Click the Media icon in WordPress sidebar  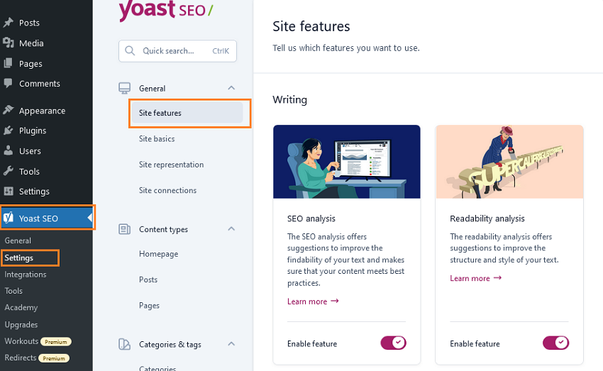8,43
